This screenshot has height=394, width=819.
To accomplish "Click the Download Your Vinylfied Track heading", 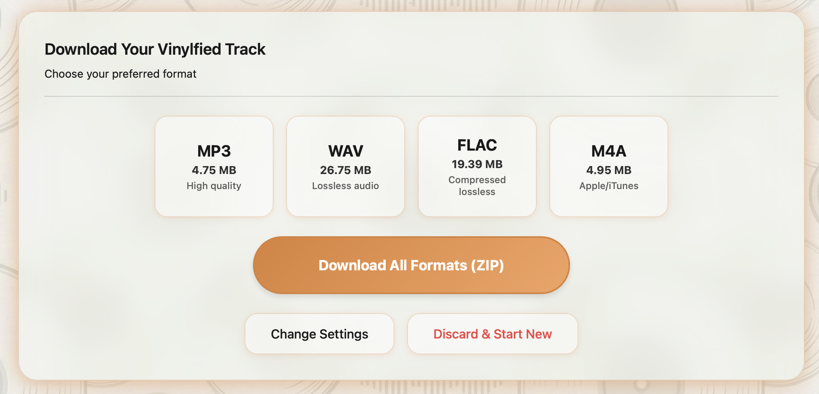I will click(x=155, y=49).
